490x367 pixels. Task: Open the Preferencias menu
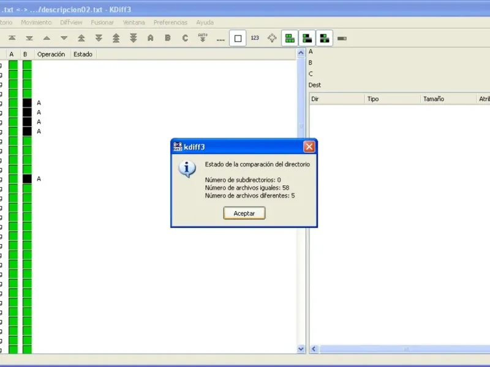170,23
